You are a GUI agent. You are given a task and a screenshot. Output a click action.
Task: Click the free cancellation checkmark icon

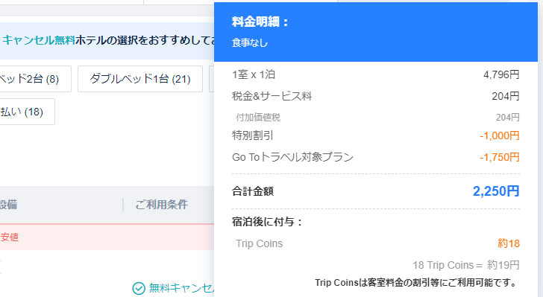139,288
